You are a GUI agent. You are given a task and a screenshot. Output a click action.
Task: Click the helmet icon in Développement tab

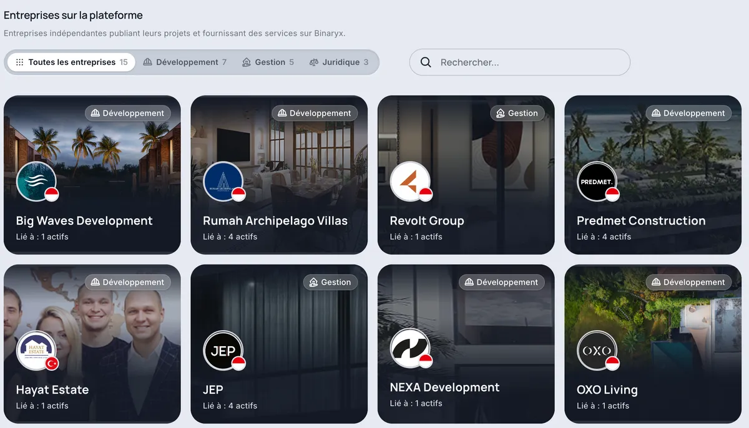pos(148,62)
